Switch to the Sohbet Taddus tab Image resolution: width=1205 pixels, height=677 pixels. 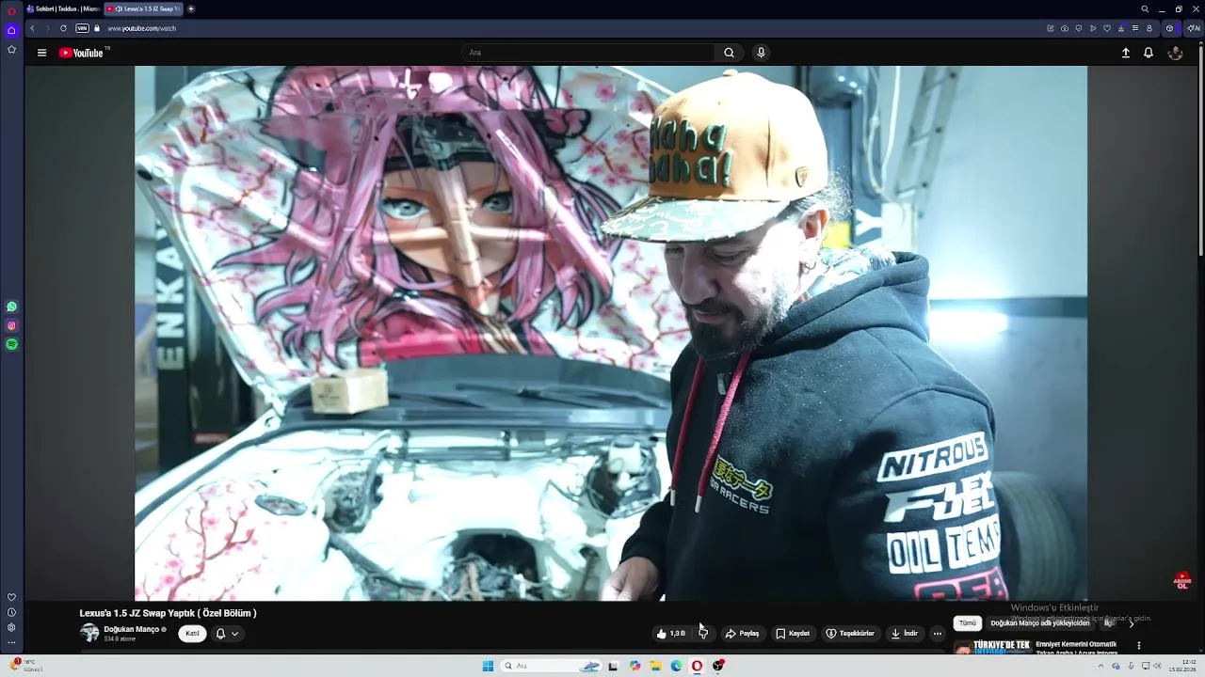click(62, 8)
